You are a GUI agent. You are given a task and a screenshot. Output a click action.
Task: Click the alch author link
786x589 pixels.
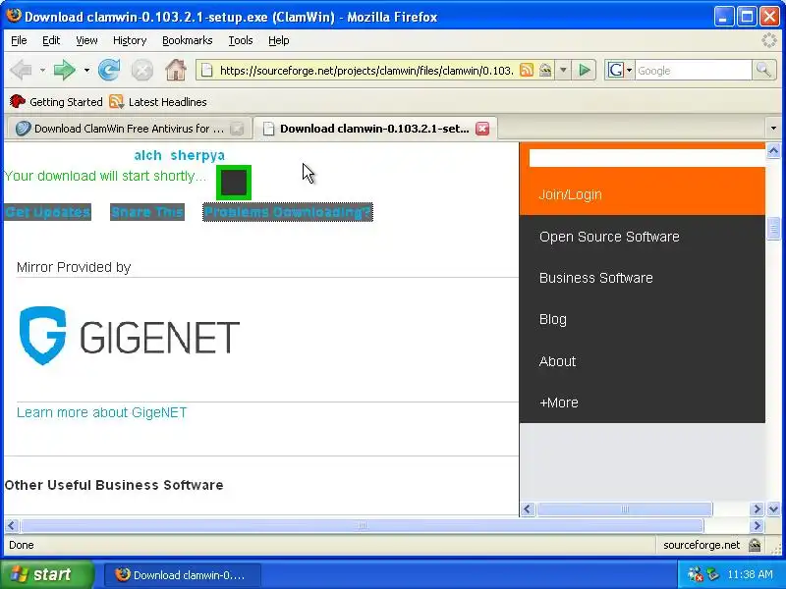(148, 155)
